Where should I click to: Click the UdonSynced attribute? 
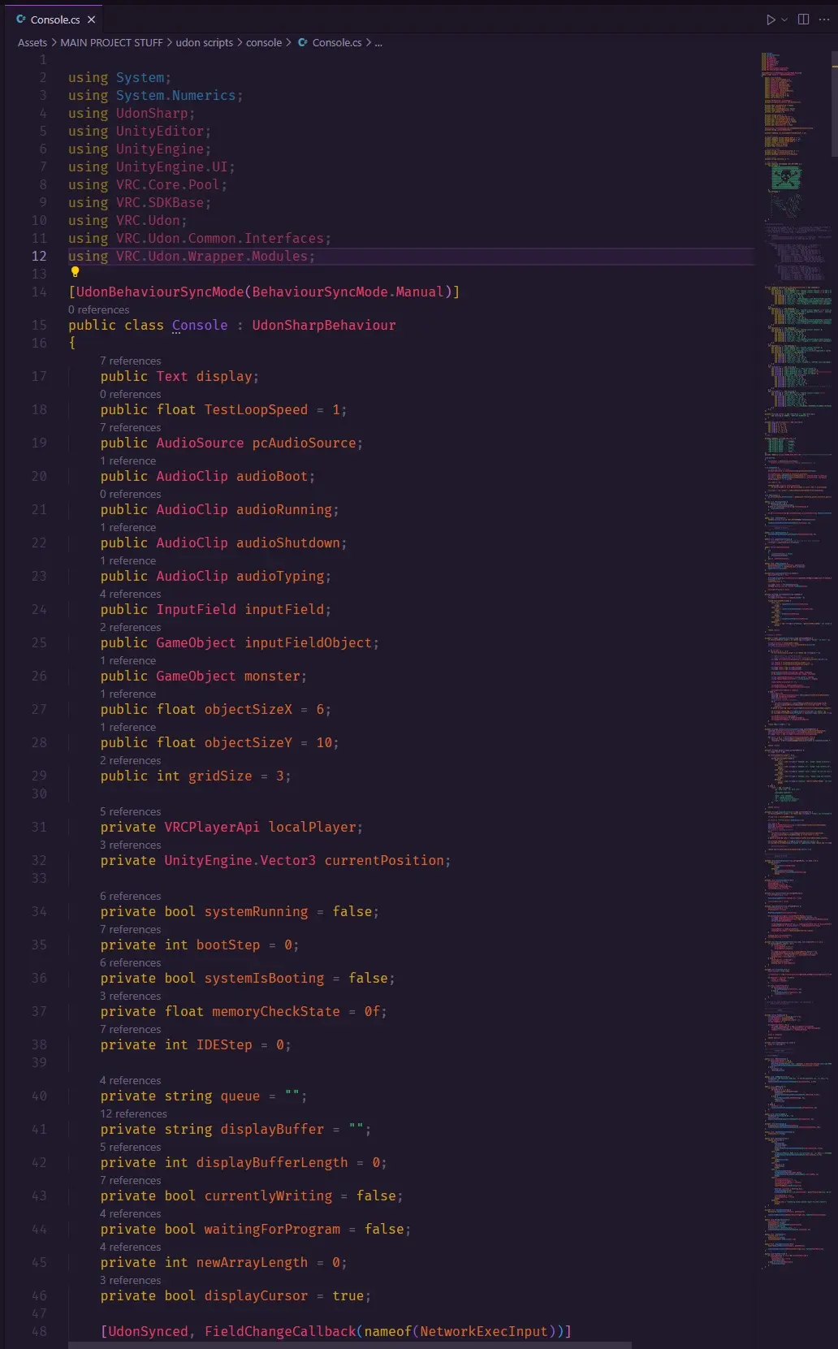[148, 1331]
